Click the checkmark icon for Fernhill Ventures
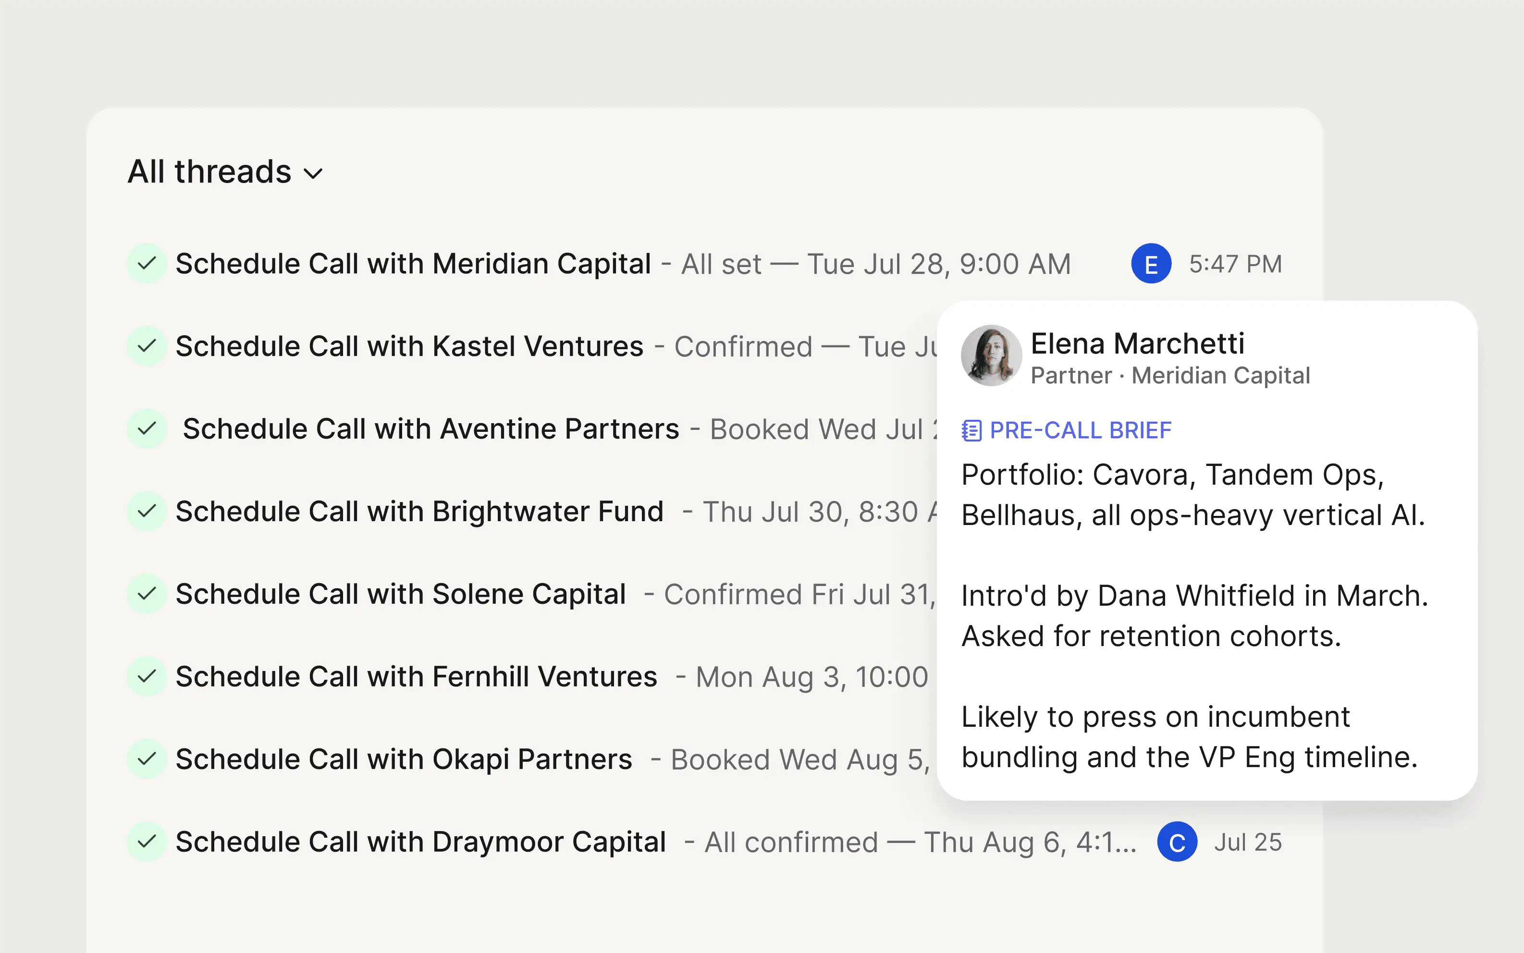Viewport: 1524px width, 953px height. click(x=147, y=676)
